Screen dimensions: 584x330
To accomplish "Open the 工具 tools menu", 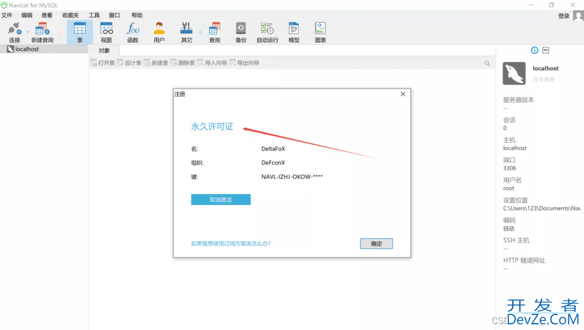I will (x=94, y=15).
